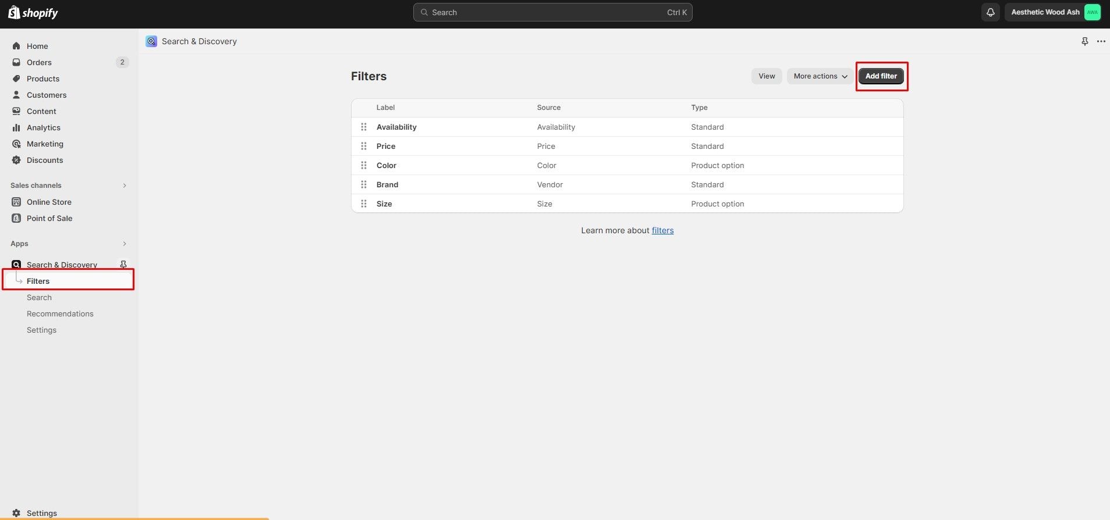Open Products in the sidebar
Viewport: 1110px width, 520px height.
click(43, 79)
